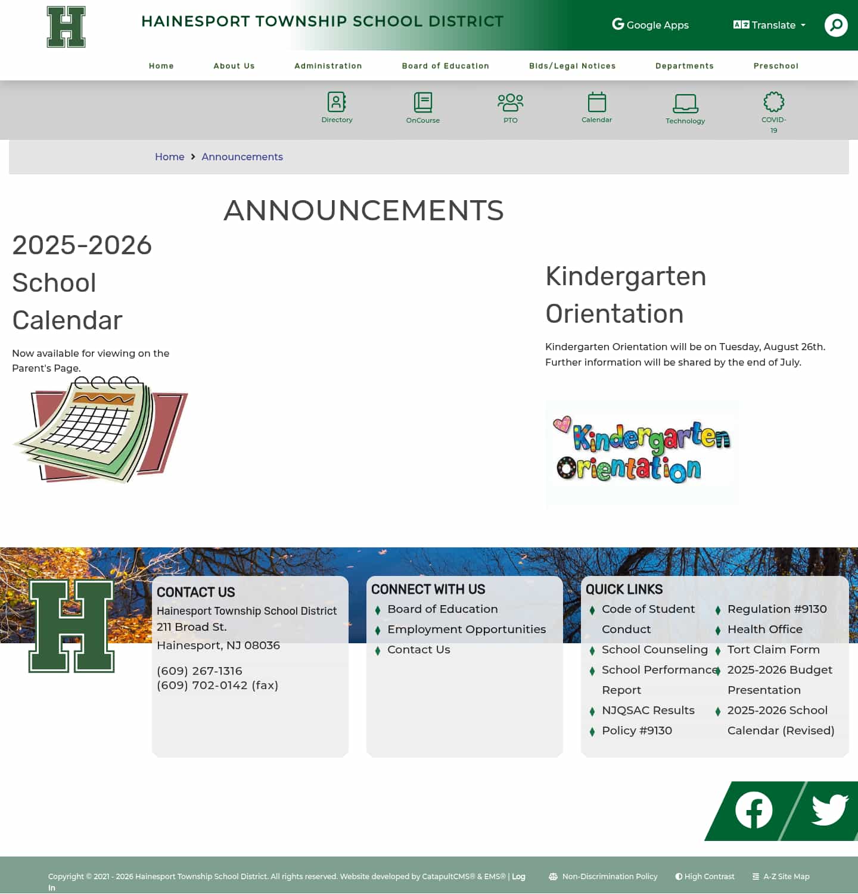Follow the Home breadcrumb link
Image resolution: width=858 pixels, height=894 pixels.
[x=169, y=157]
